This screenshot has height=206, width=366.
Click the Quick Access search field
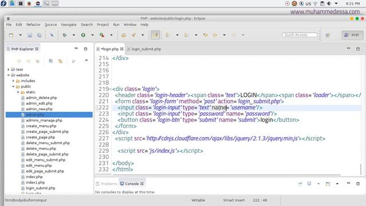click(300, 35)
